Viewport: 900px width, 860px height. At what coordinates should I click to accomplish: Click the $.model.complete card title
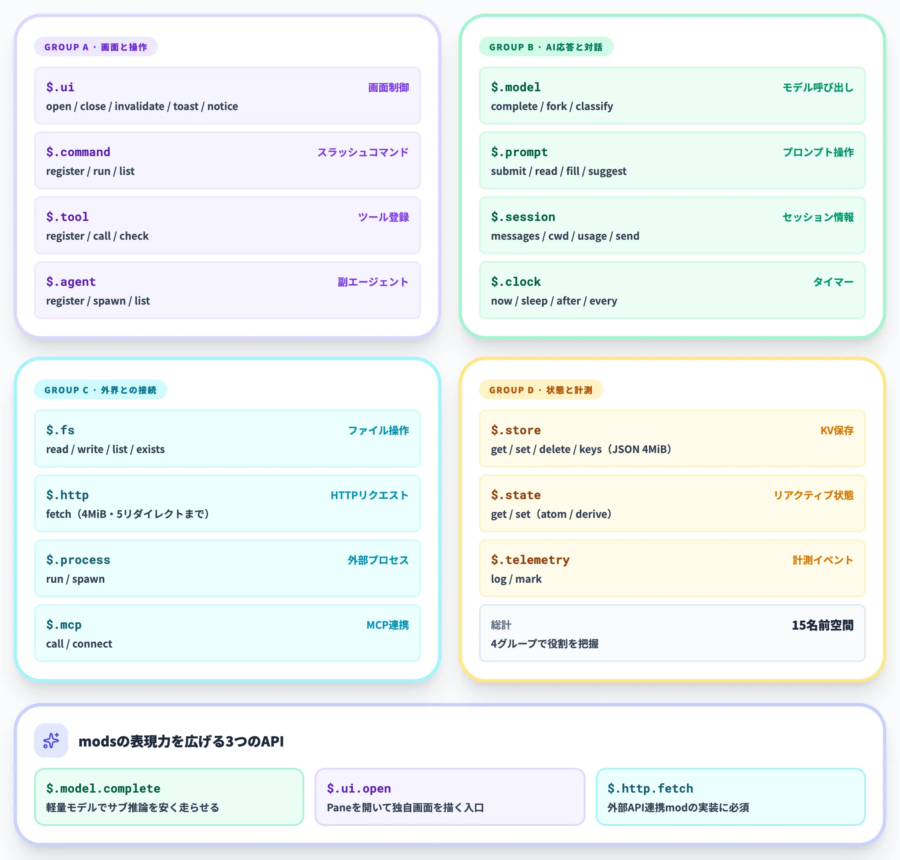coord(103,788)
